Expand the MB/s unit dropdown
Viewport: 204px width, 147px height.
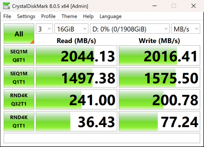pos(186,28)
